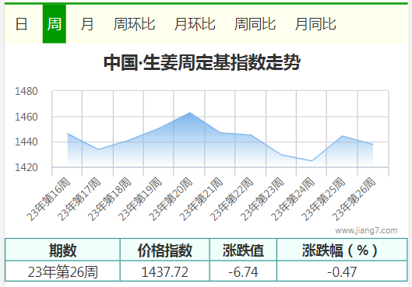The image size is (412, 287).
Task: Click the 23年第17周 axis label
Action: point(79,199)
